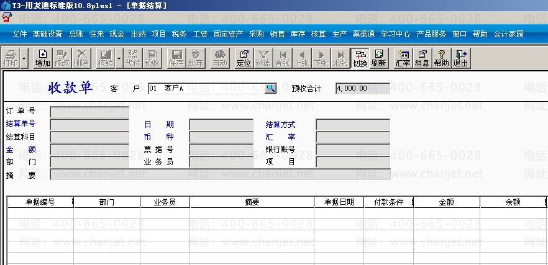Image resolution: width=548 pixels, height=265 pixels.
Task: Open the 票据通 menu
Action: 363,34
